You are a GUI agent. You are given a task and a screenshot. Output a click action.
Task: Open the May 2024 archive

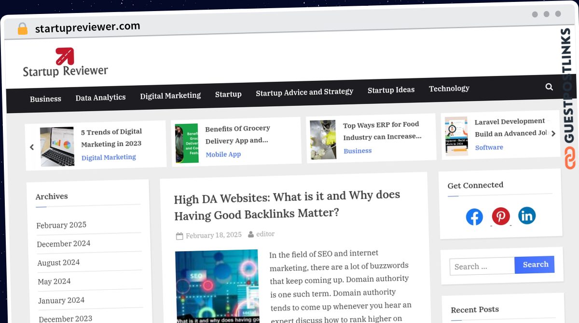point(54,282)
